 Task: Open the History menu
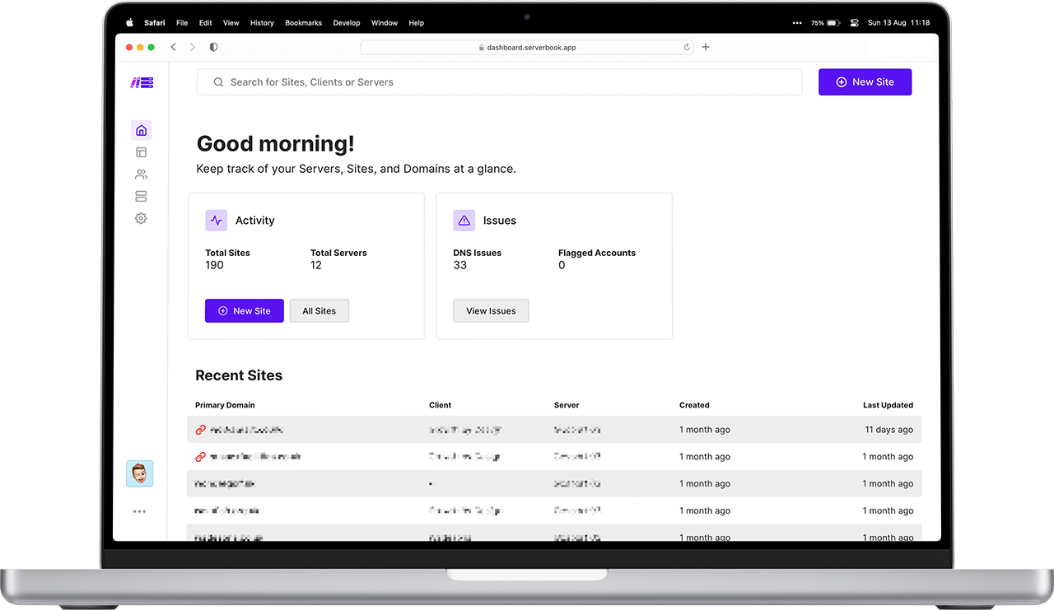point(262,23)
